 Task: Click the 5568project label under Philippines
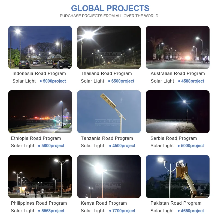pyautogui.click(x=53, y=211)
